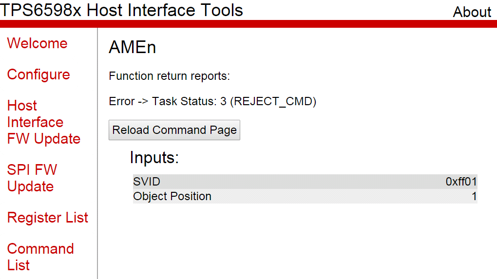Open the About page
497x279 pixels.
(472, 12)
